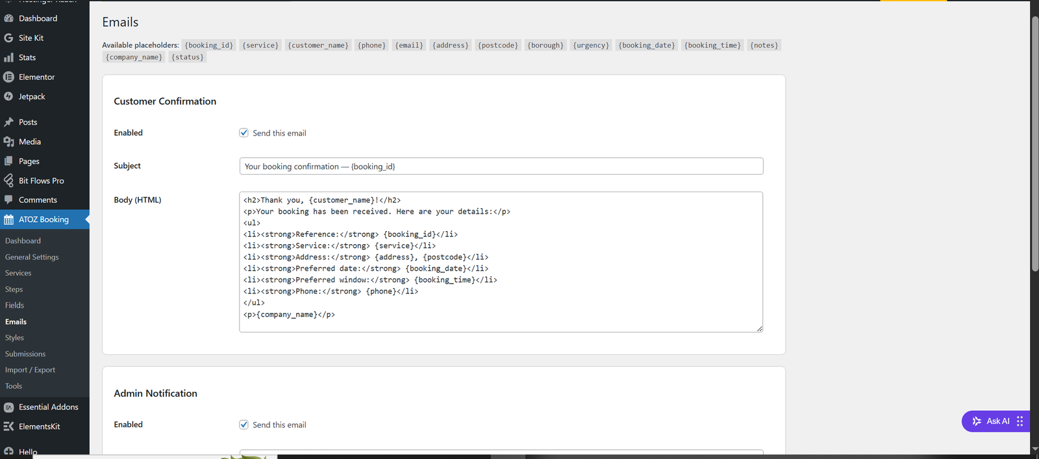This screenshot has height=459, width=1039.
Task: Open the ATOZ Booking Dashboard submenu
Action: pyautogui.click(x=23, y=241)
